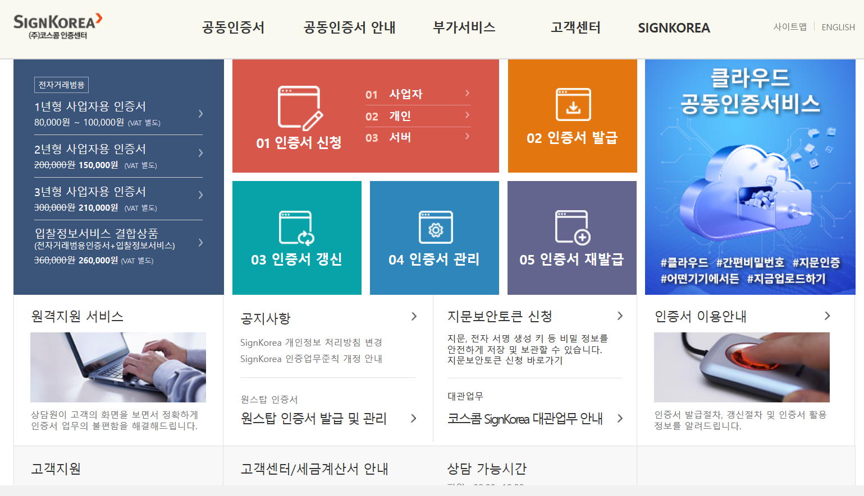
Task: Expand the 입찰정보서비스 결합상품 chevron
Action: point(200,243)
